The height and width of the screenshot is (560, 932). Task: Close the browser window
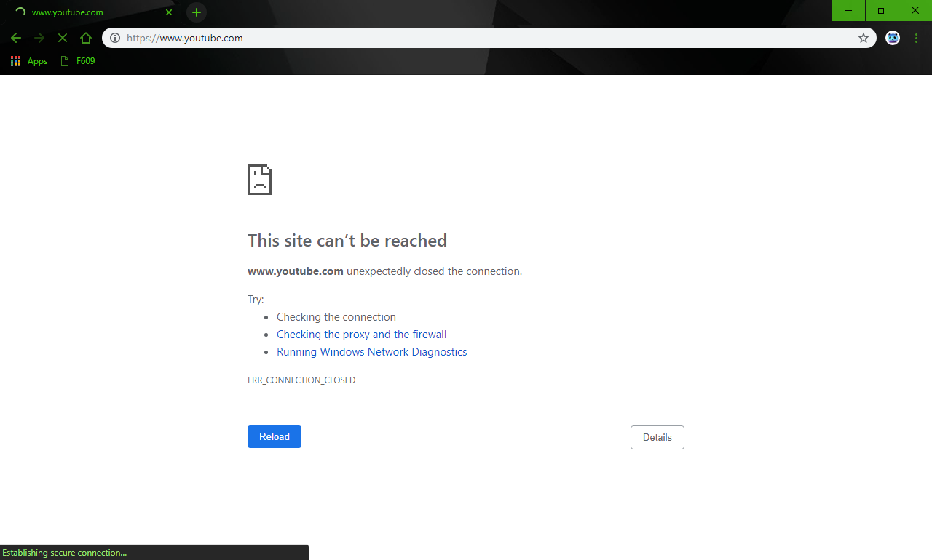coord(915,10)
